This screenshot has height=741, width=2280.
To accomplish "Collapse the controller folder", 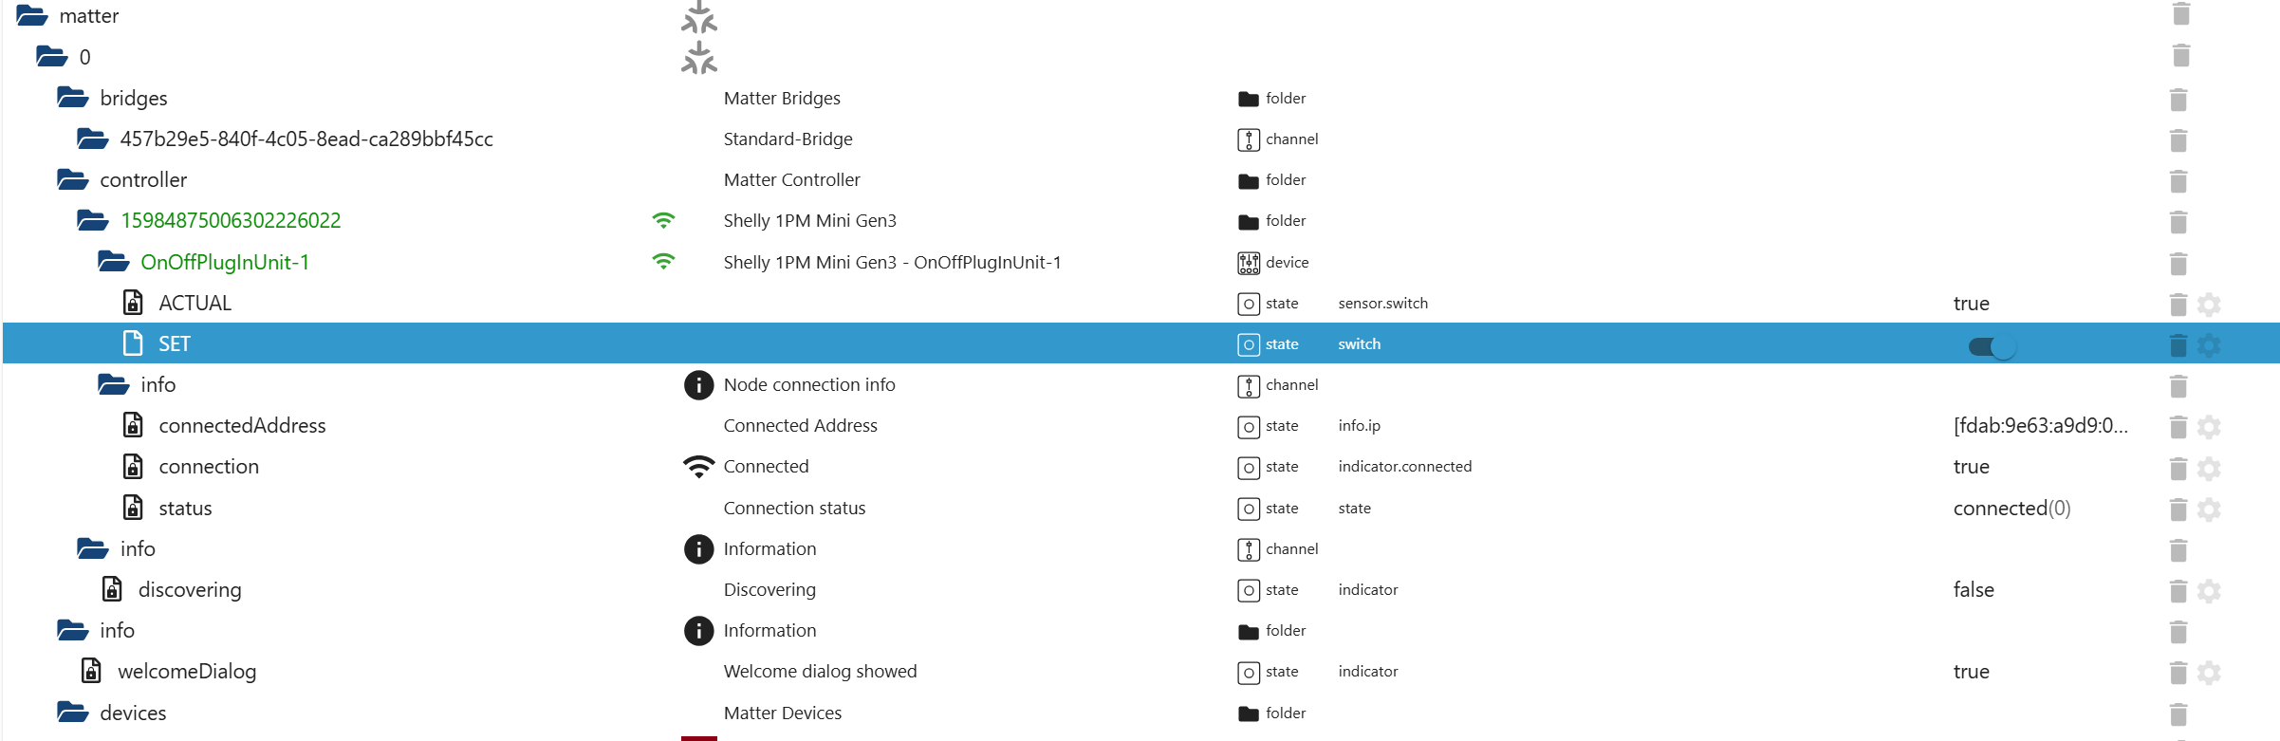I will (73, 179).
